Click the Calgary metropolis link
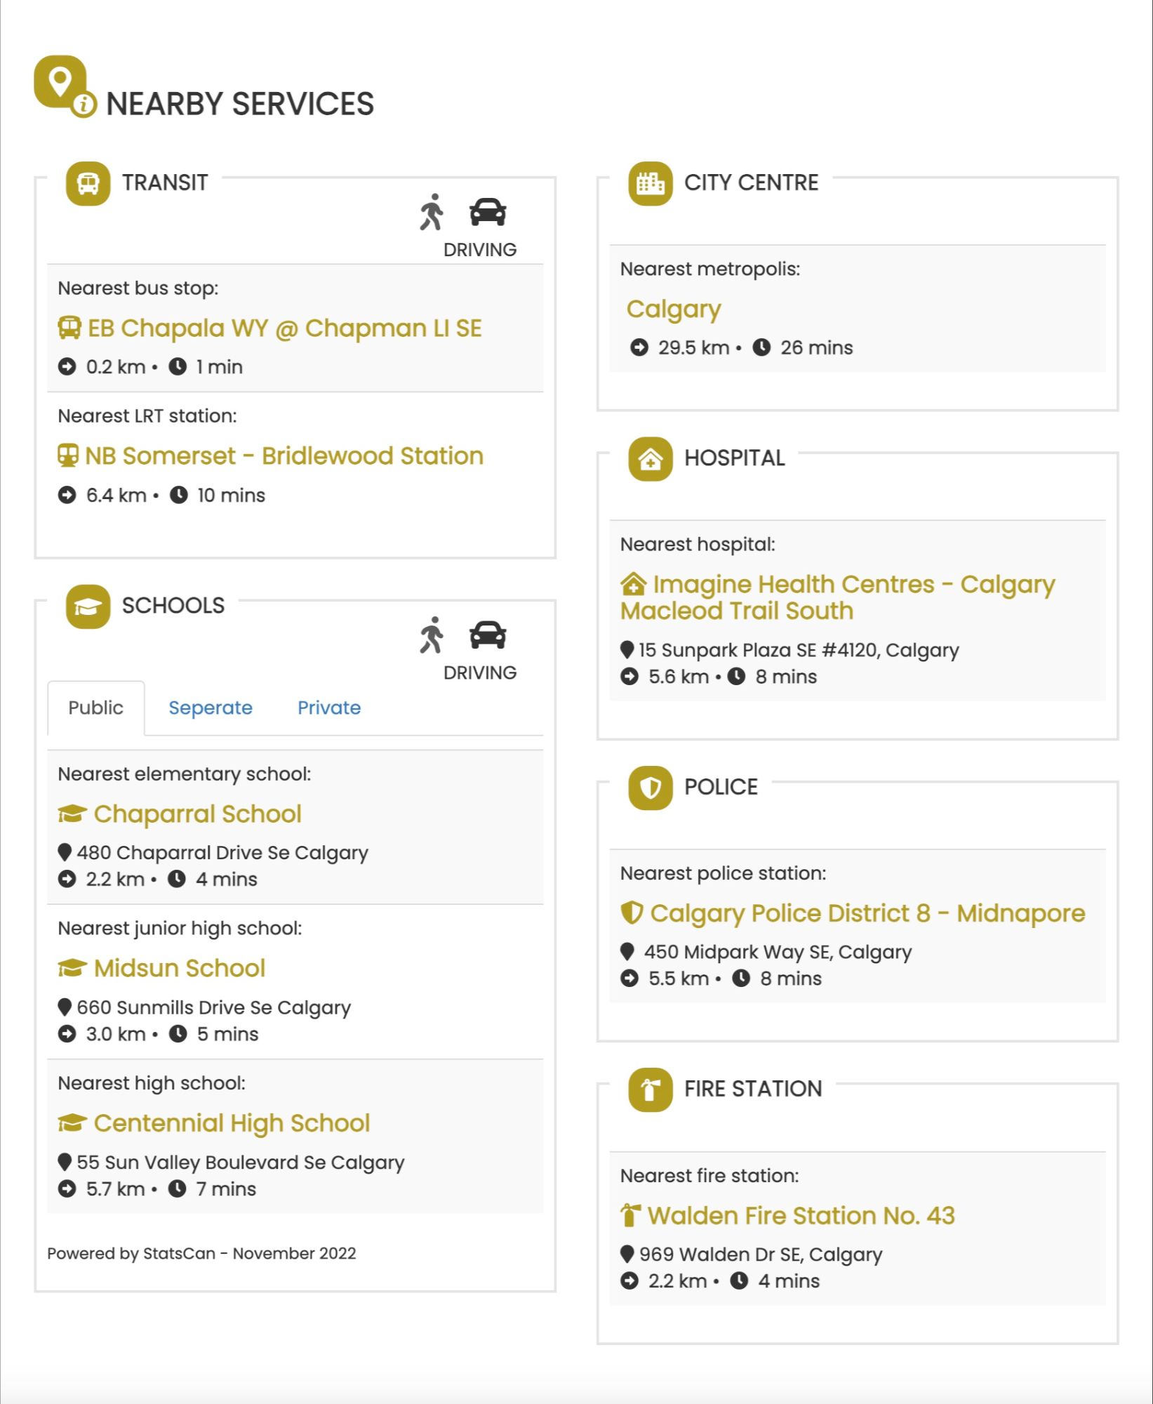The image size is (1153, 1404). (x=674, y=309)
